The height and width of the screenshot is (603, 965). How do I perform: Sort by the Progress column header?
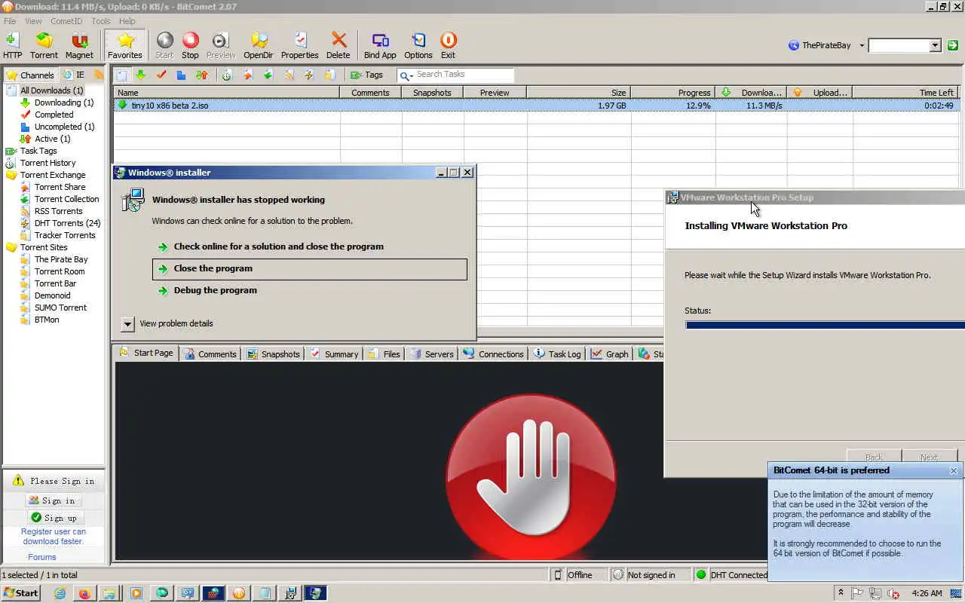tap(673, 93)
